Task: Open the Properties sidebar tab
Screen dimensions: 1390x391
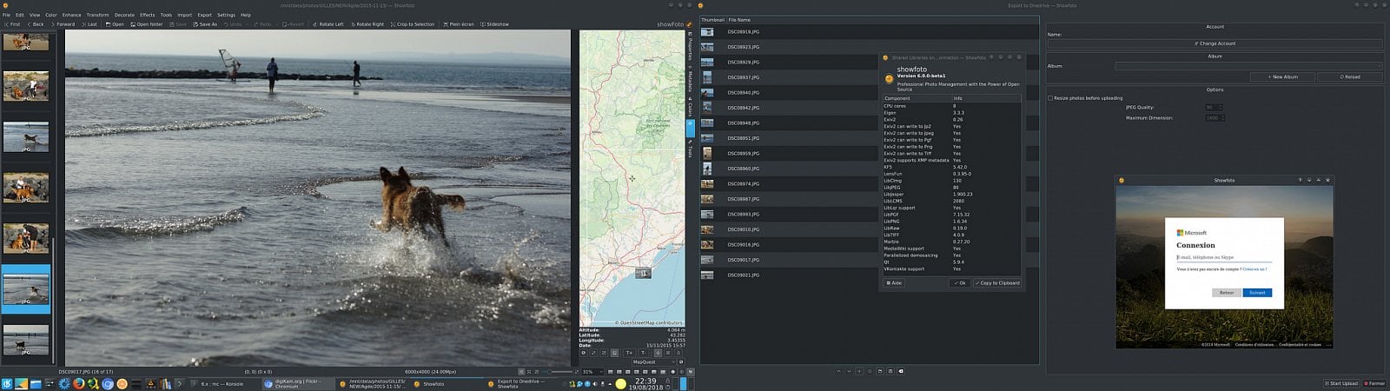Action: [691, 46]
